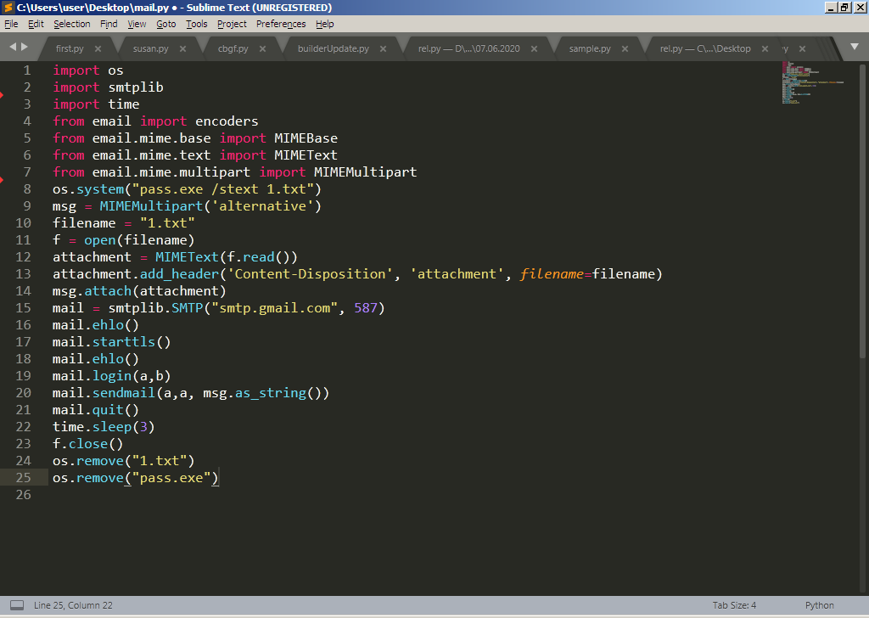Restore down the Sublime Text window

point(844,7)
